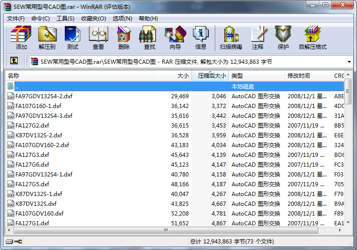Click the vertical scrollbar thumb
The image size is (357, 250).
coord(348,91)
